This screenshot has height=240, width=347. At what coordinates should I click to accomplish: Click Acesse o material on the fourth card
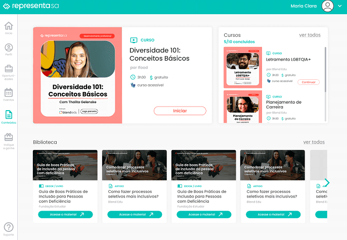point(273,215)
